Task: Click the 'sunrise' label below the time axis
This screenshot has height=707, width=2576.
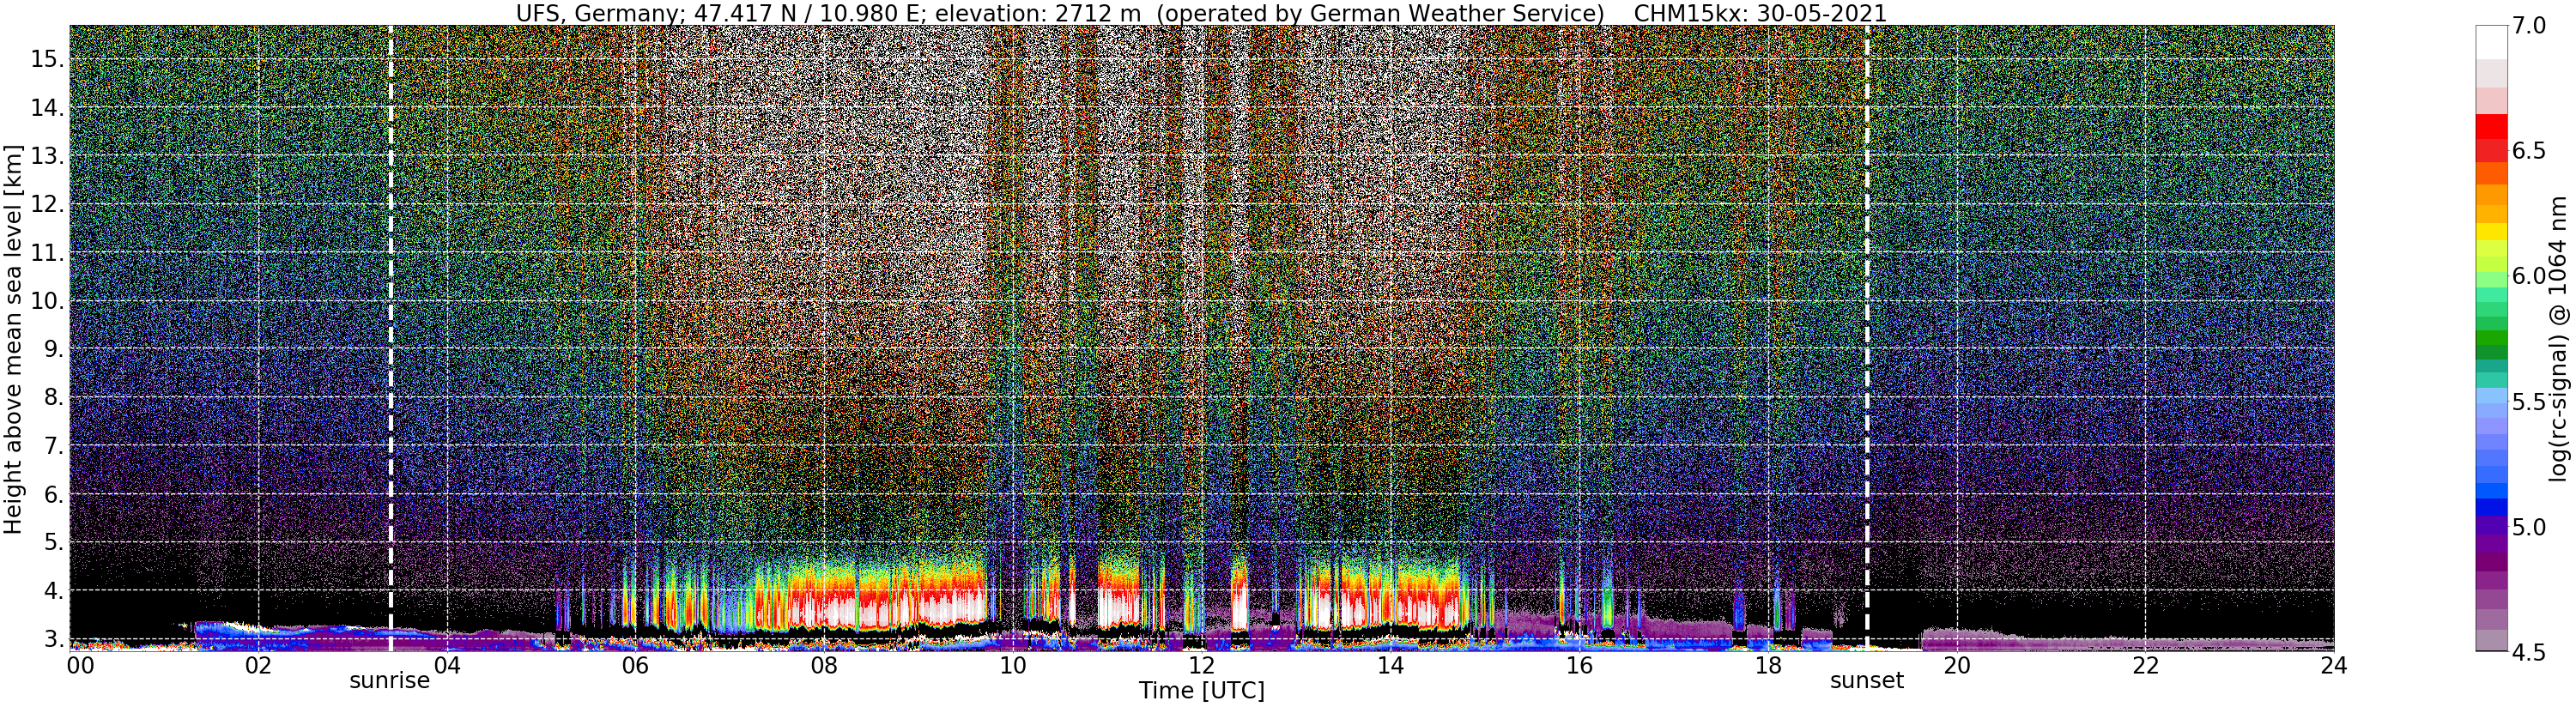Action: coord(390,681)
